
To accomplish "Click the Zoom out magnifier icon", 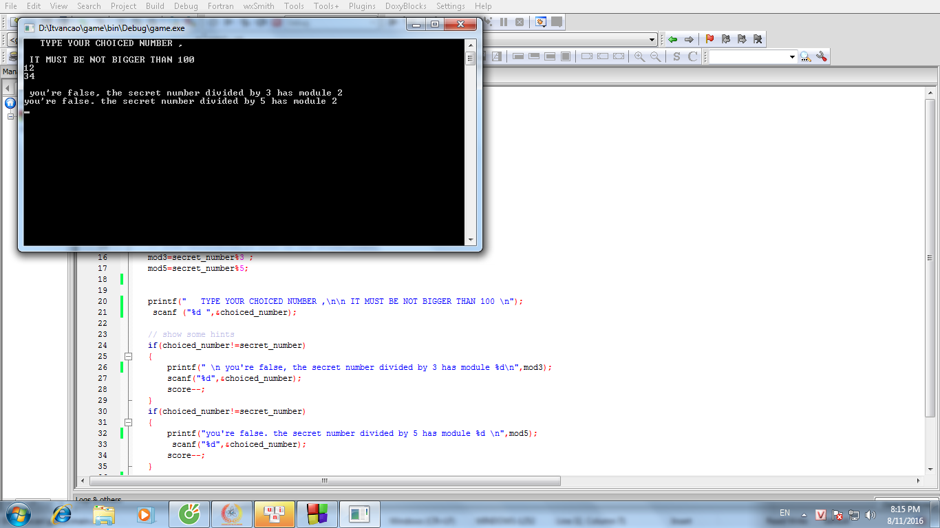I will (x=656, y=56).
